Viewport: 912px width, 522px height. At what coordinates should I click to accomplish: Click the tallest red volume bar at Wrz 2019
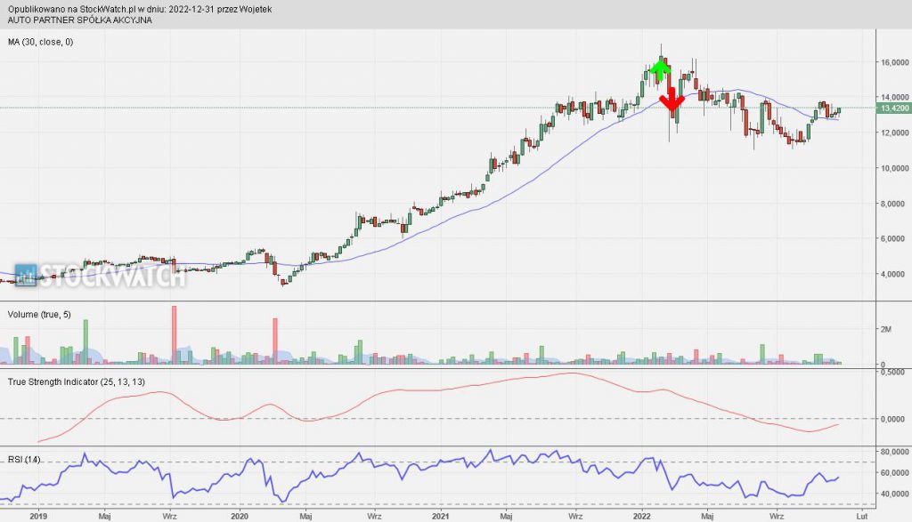(x=174, y=335)
